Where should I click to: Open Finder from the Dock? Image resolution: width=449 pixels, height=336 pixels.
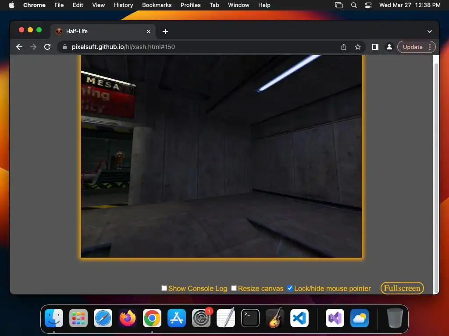[x=54, y=318]
